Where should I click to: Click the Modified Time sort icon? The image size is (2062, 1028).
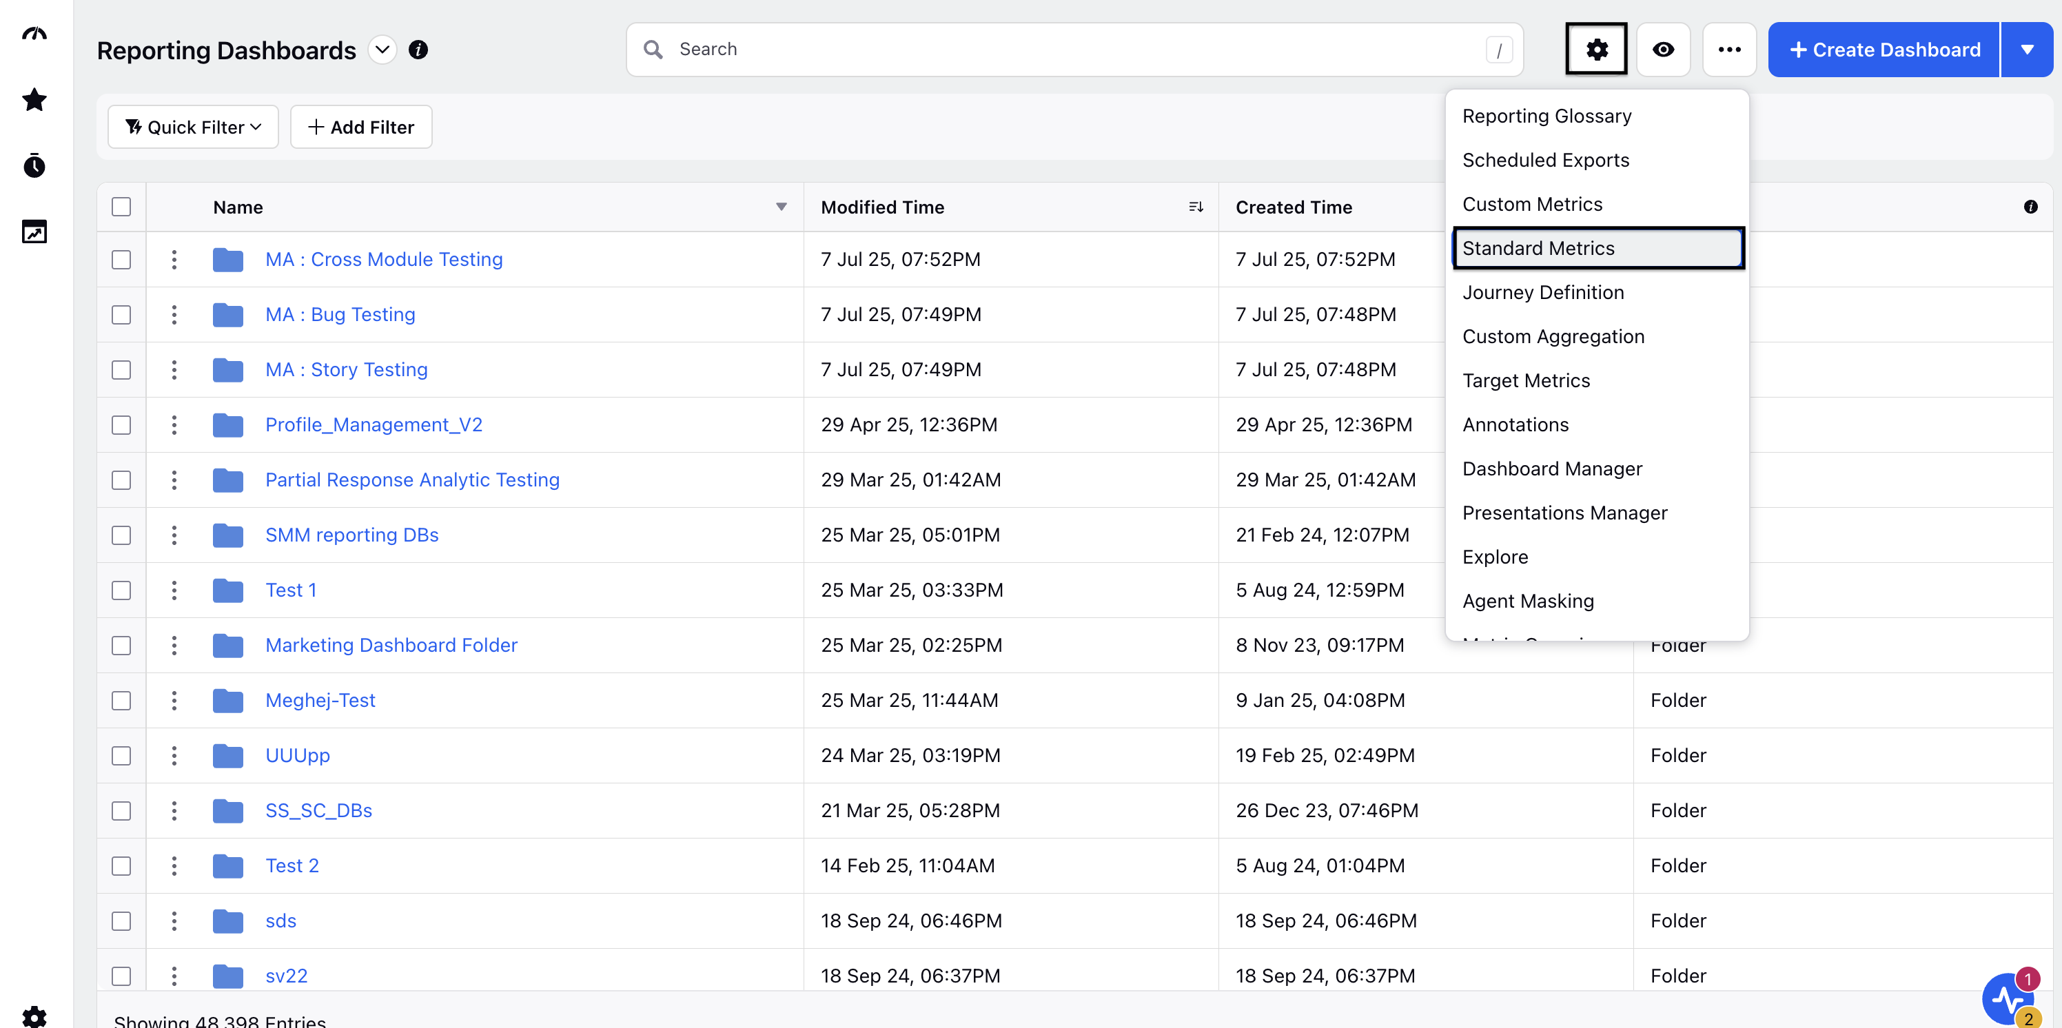(1195, 207)
